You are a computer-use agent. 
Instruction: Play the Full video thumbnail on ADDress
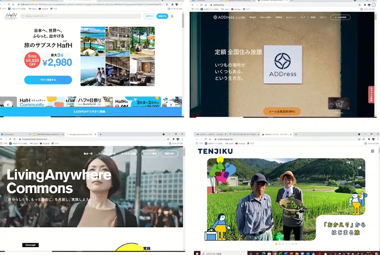338,104
